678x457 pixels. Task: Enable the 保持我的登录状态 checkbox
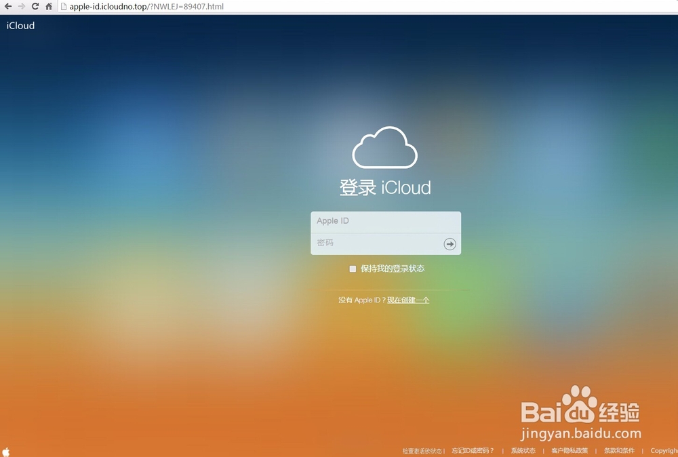click(353, 269)
